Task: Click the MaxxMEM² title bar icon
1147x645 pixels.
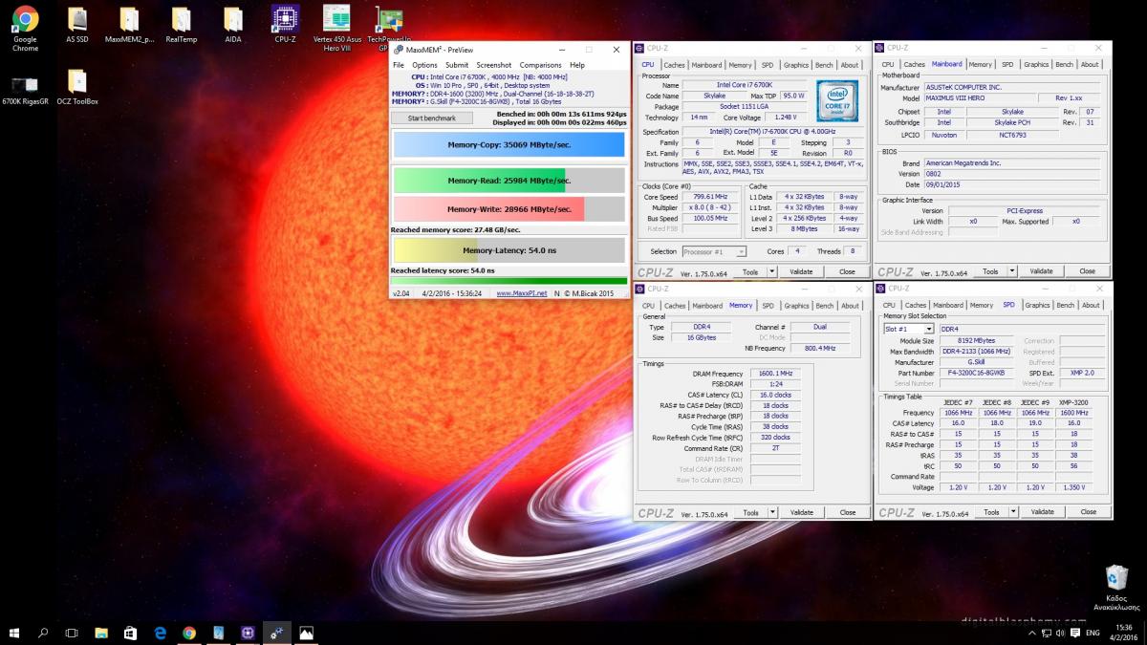Action: (x=397, y=50)
